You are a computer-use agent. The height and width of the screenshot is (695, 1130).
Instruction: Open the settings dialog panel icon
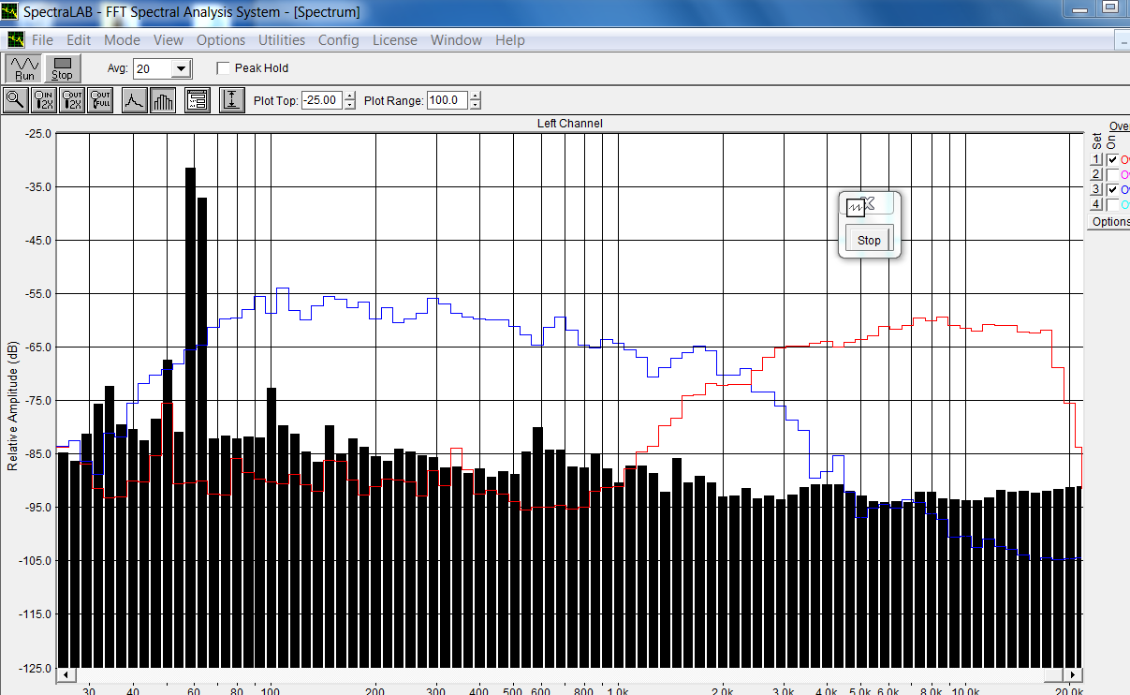tap(197, 100)
